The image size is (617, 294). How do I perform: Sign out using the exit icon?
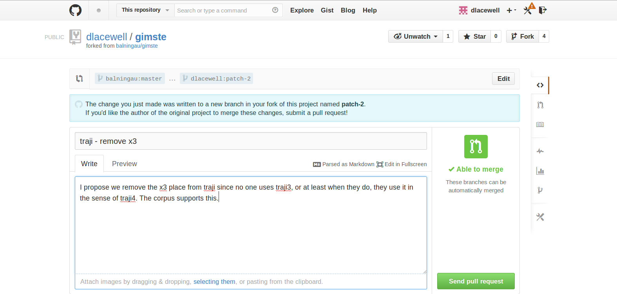543,10
